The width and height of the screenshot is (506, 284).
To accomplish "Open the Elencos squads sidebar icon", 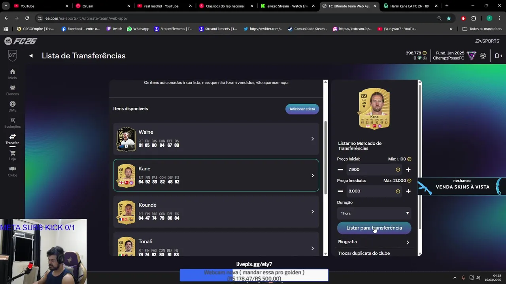I will 12,90.
